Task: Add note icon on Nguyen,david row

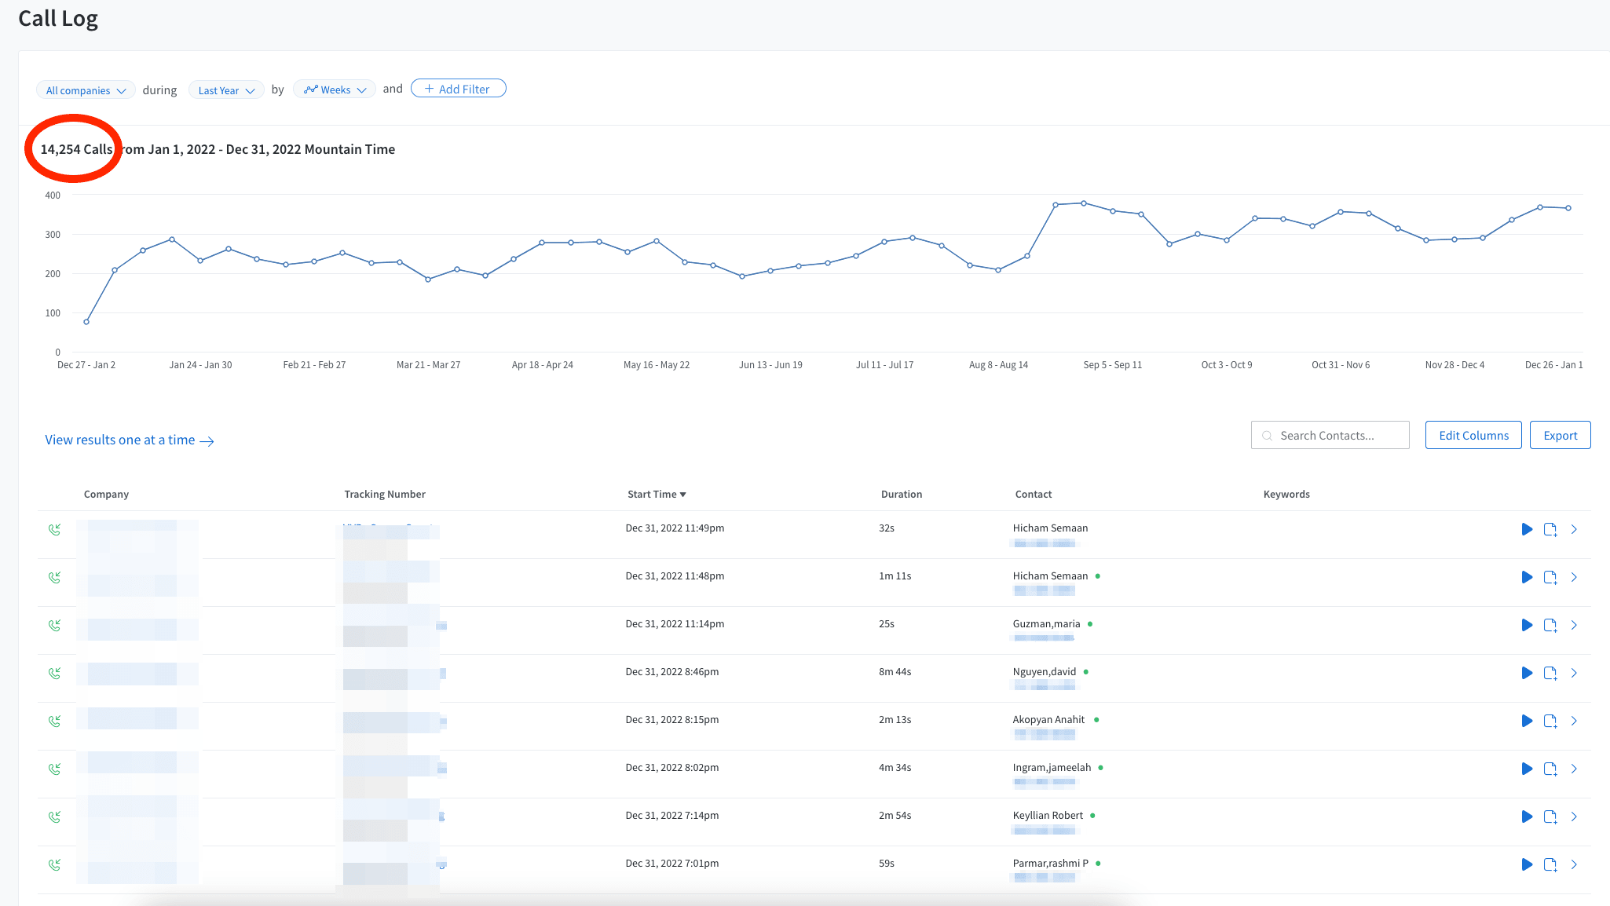Action: (x=1550, y=673)
